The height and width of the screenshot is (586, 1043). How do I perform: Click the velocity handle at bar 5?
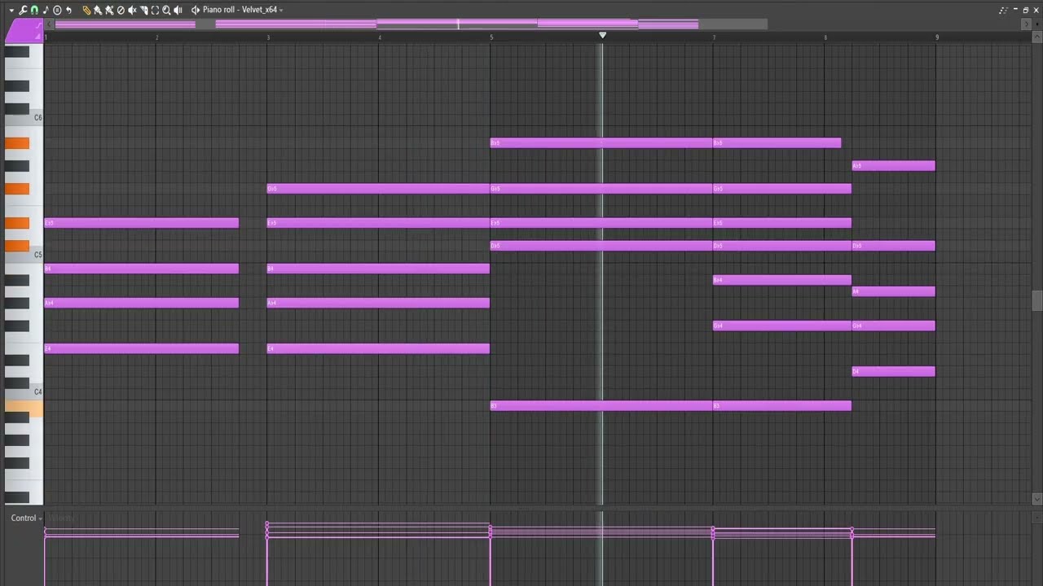491,530
